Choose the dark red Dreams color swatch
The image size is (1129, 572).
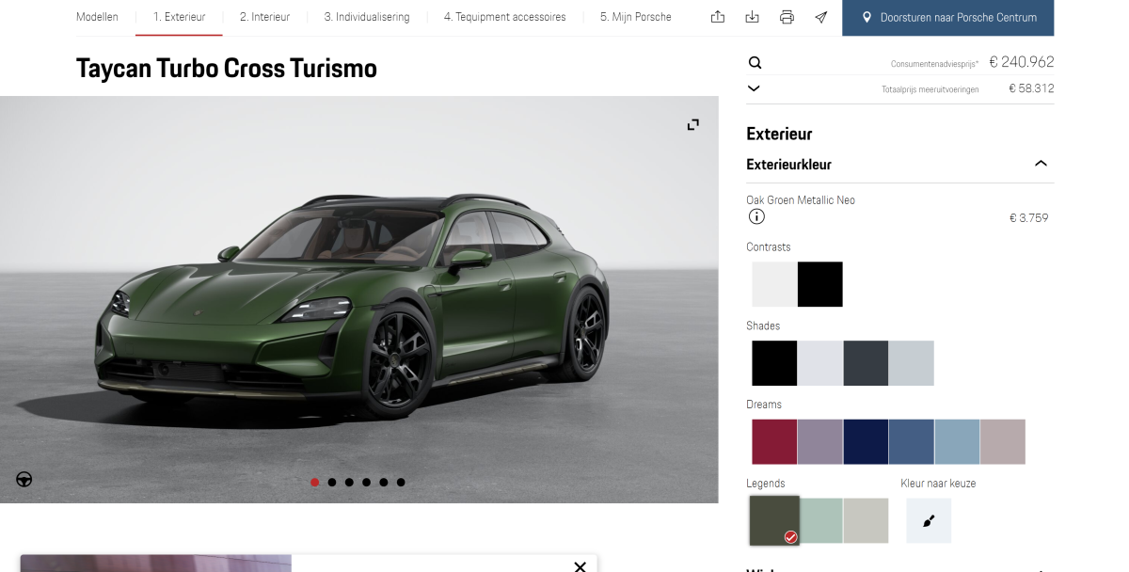pyautogui.click(x=774, y=442)
